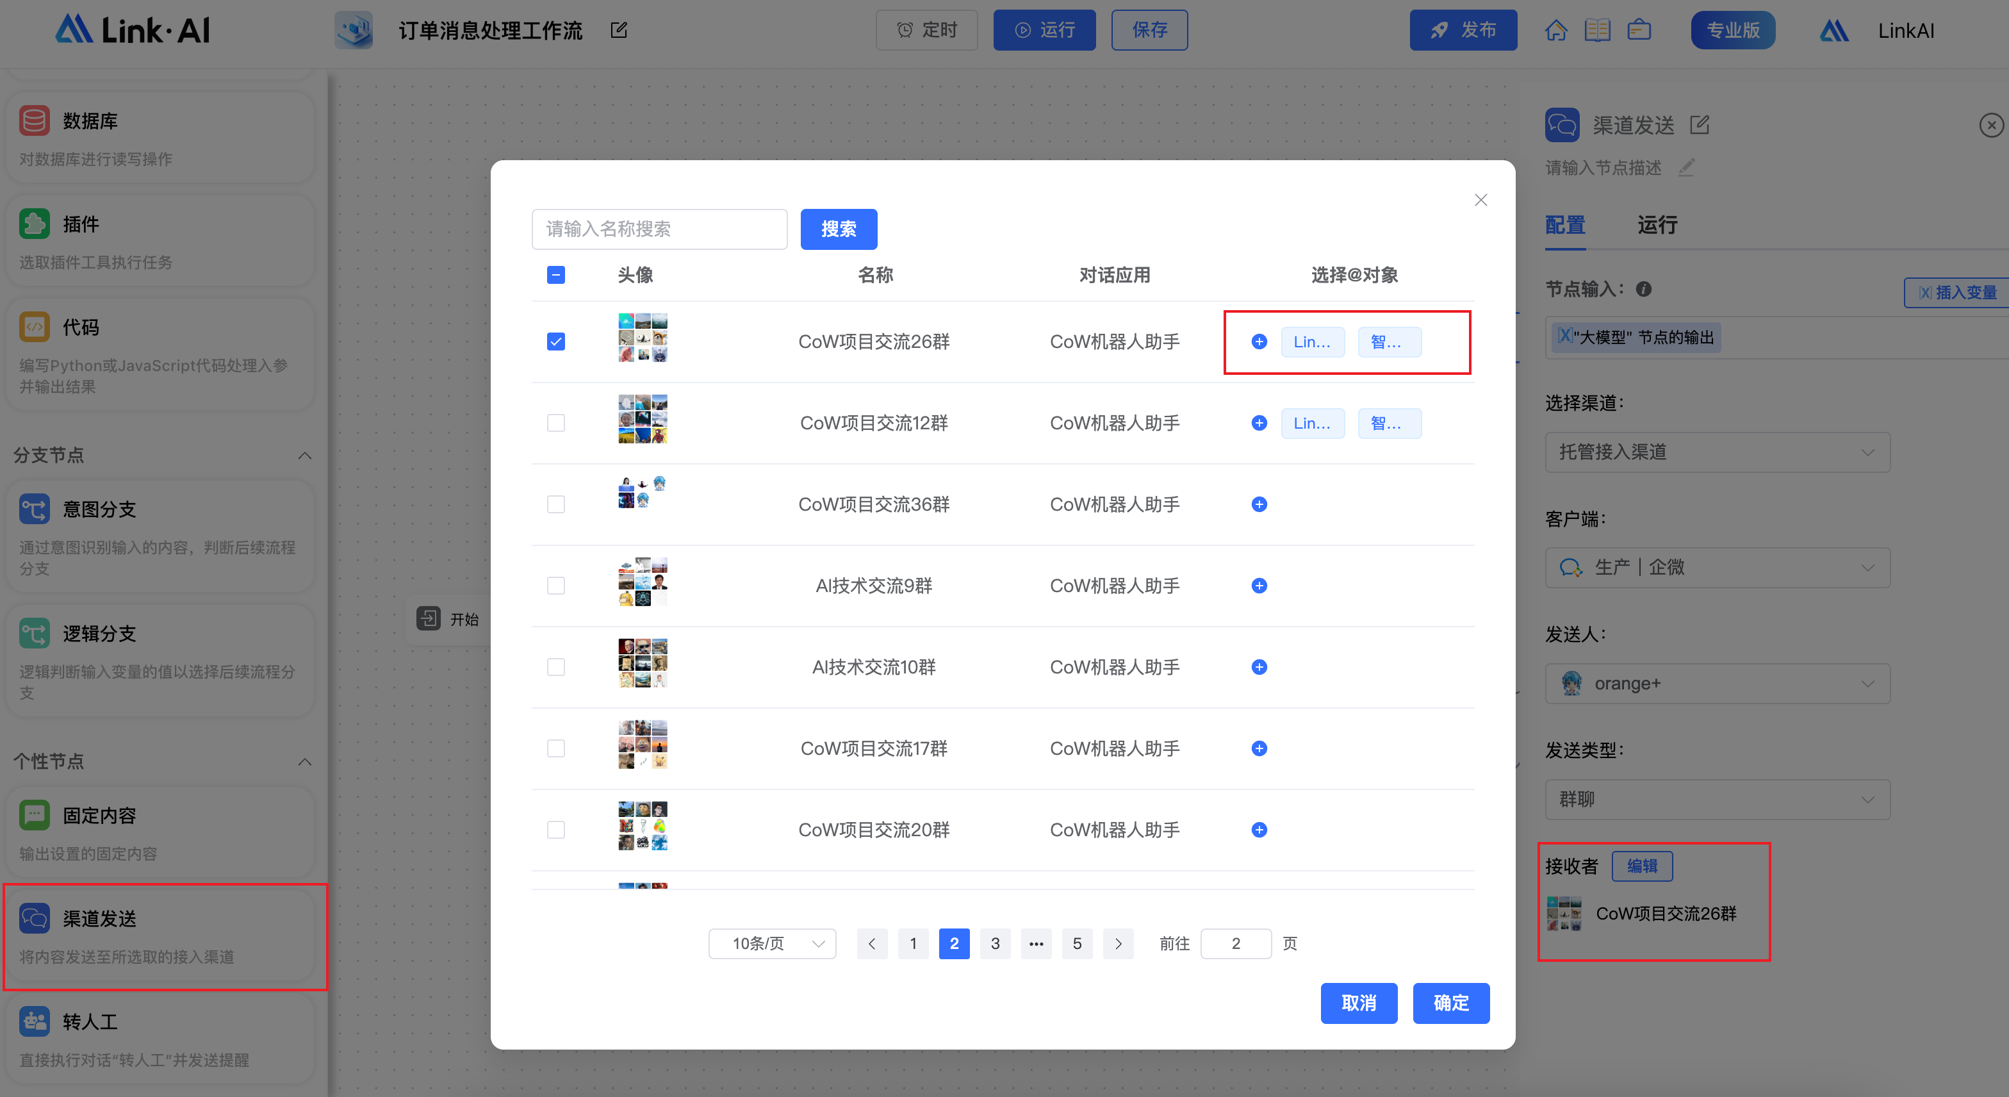Check CoW项目交流17群 row checkbox
Viewport: 2009px width, 1097px height.
tap(556, 748)
